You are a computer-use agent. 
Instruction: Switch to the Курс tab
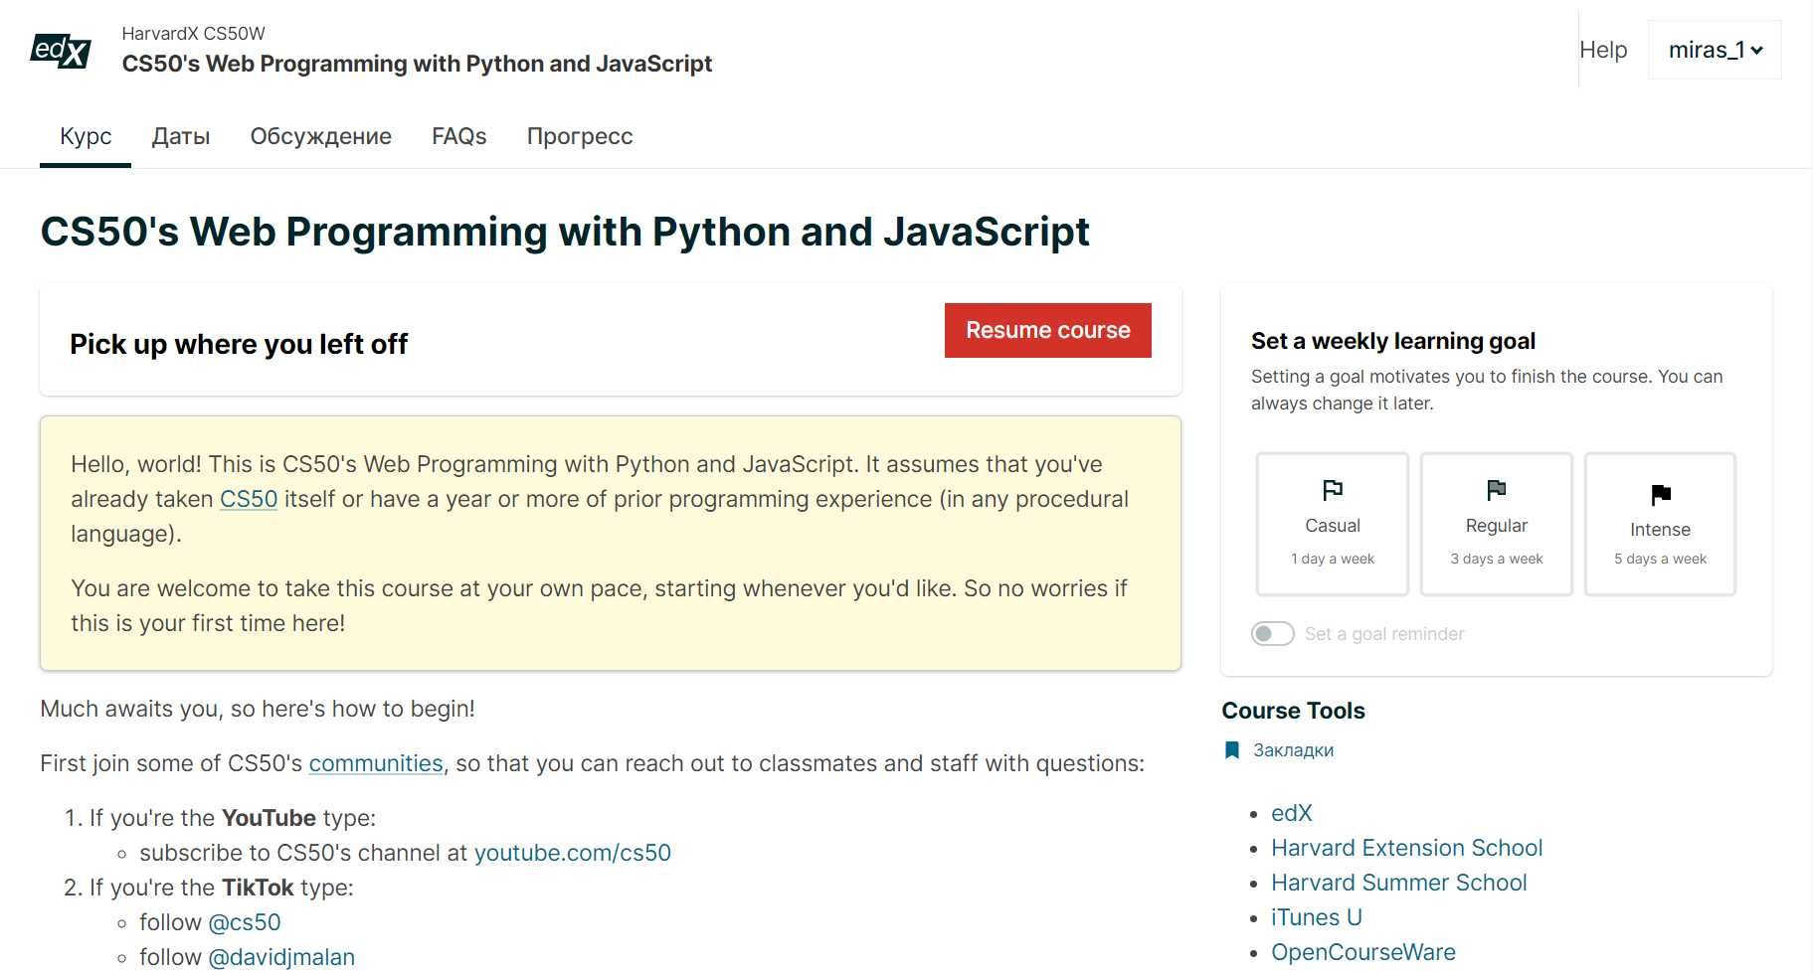86,137
